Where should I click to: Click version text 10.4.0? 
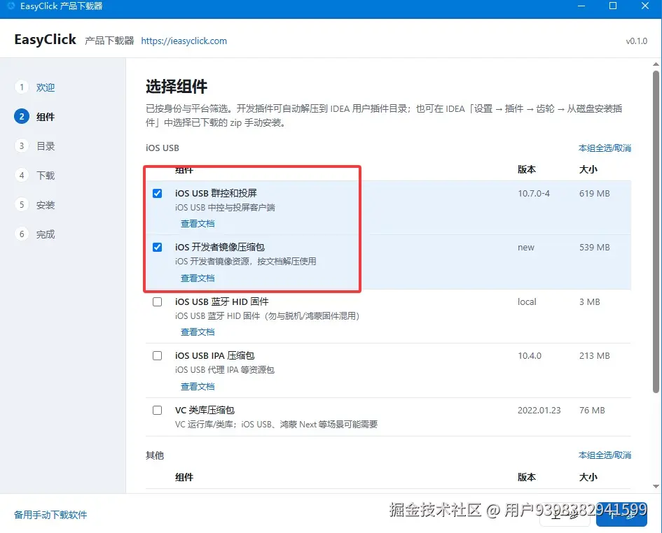pos(530,356)
